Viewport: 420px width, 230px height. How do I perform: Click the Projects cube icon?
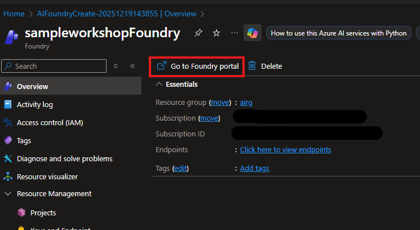click(21, 213)
